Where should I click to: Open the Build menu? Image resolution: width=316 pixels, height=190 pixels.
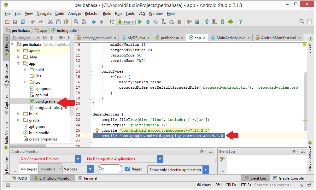pyautogui.click(x=107, y=14)
